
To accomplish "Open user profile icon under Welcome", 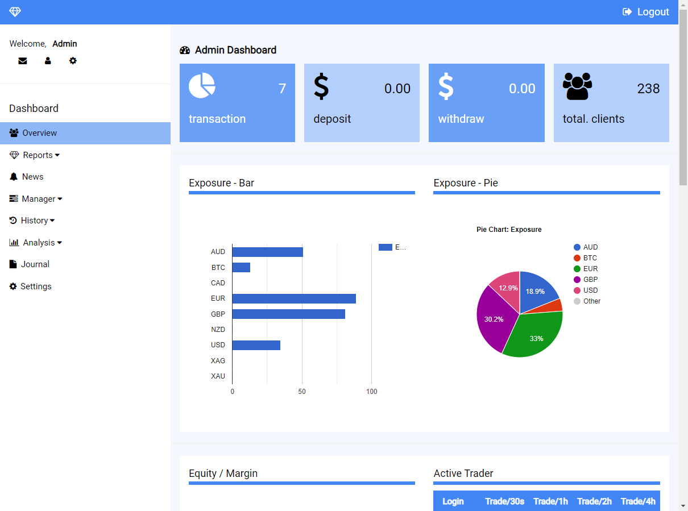I will tap(48, 61).
